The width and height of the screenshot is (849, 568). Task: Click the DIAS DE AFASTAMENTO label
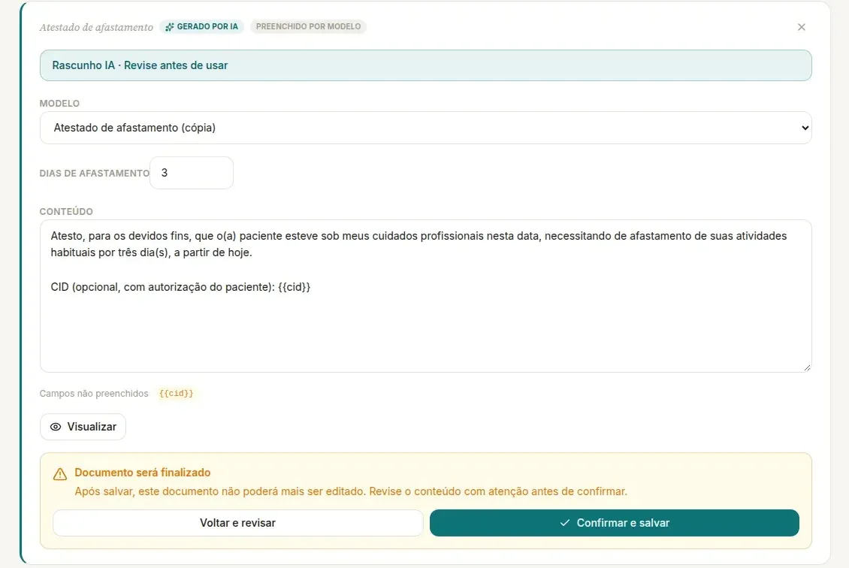click(x=94, y=174)
